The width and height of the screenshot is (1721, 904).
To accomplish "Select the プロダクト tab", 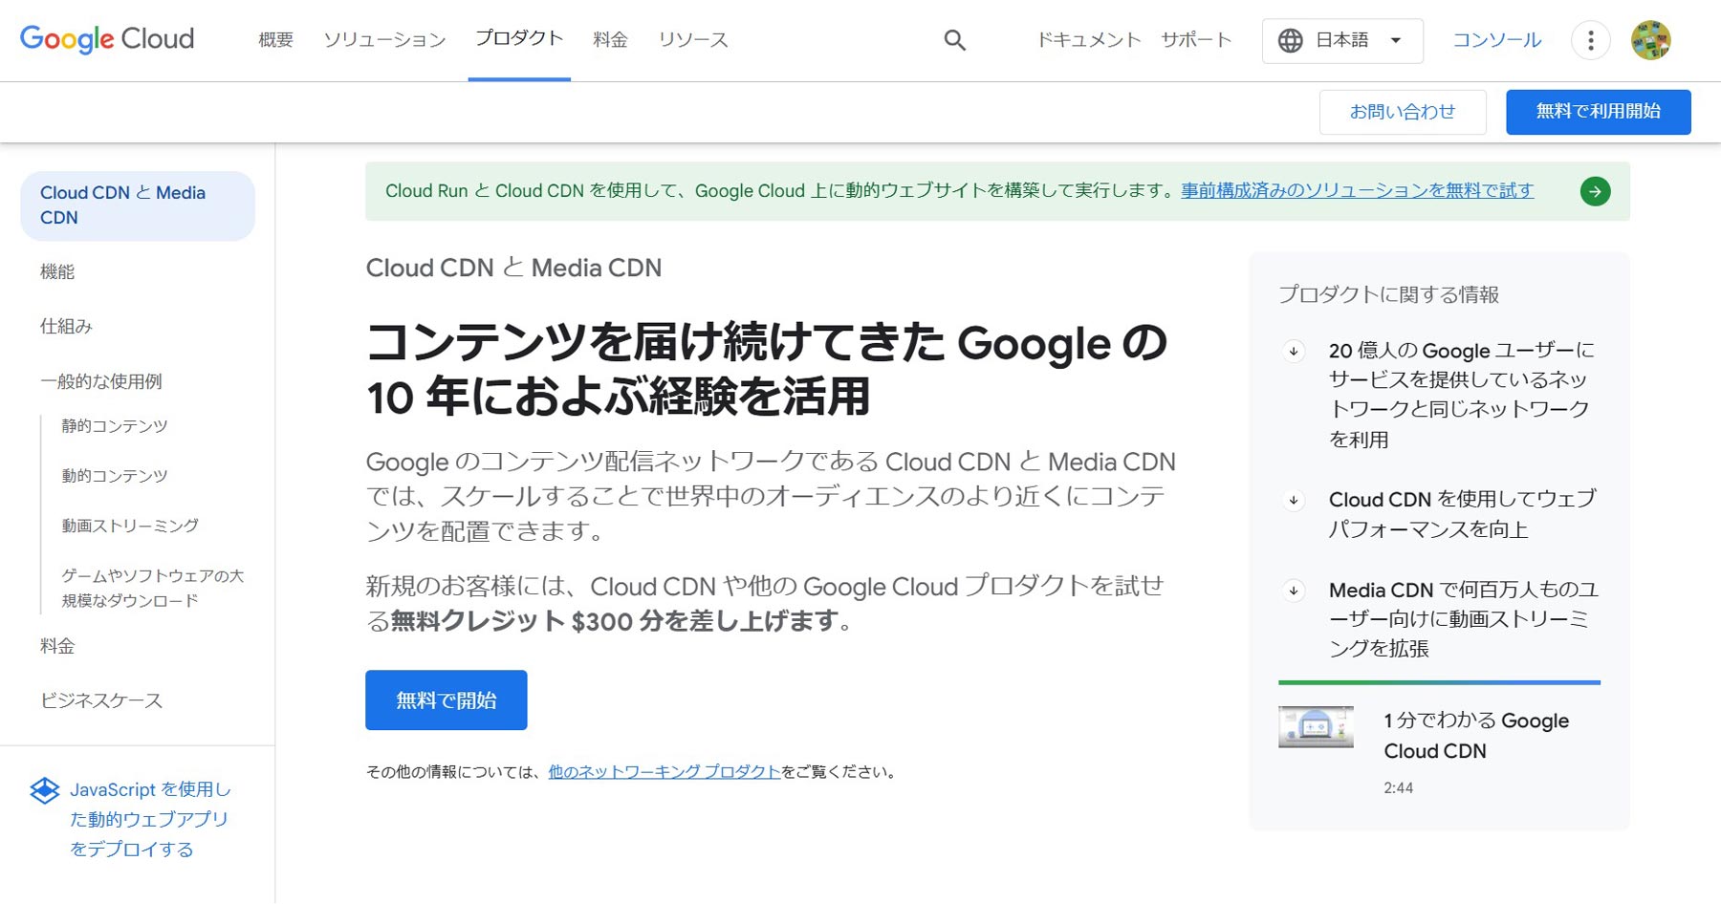I will [x=519, y=38].
